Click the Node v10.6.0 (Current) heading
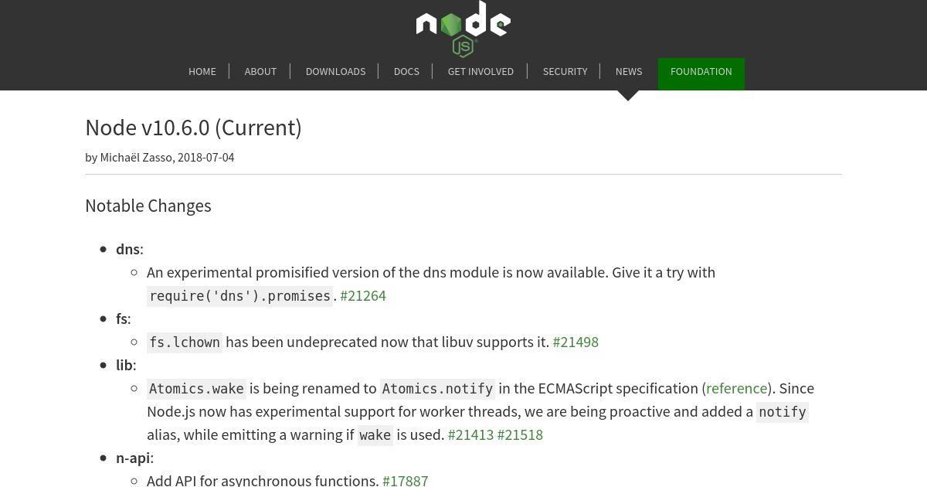This screenshot has height=487, width=927. (193, 127)
